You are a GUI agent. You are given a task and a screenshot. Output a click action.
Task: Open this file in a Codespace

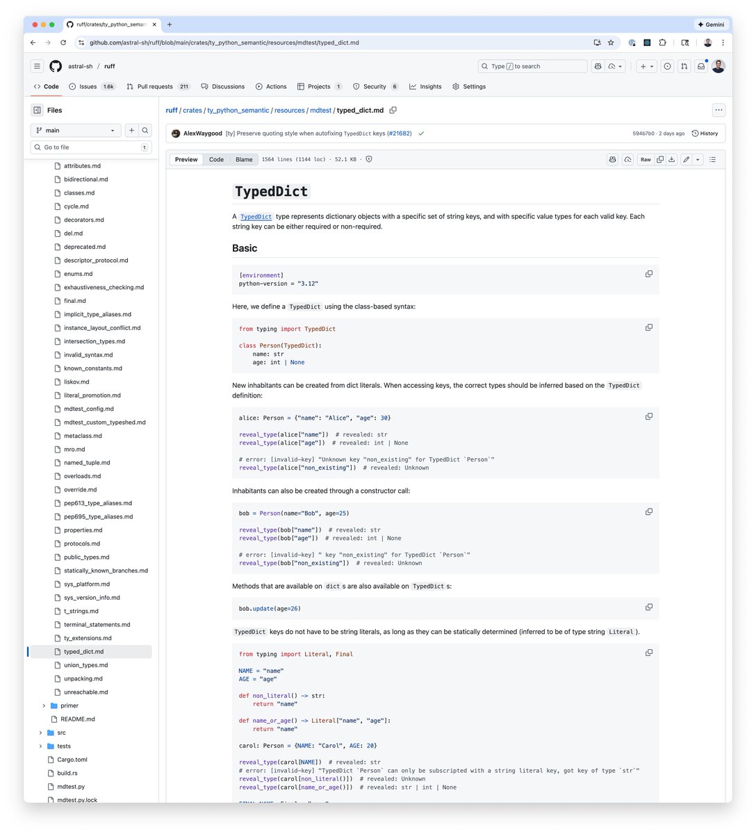coord(627,159)
